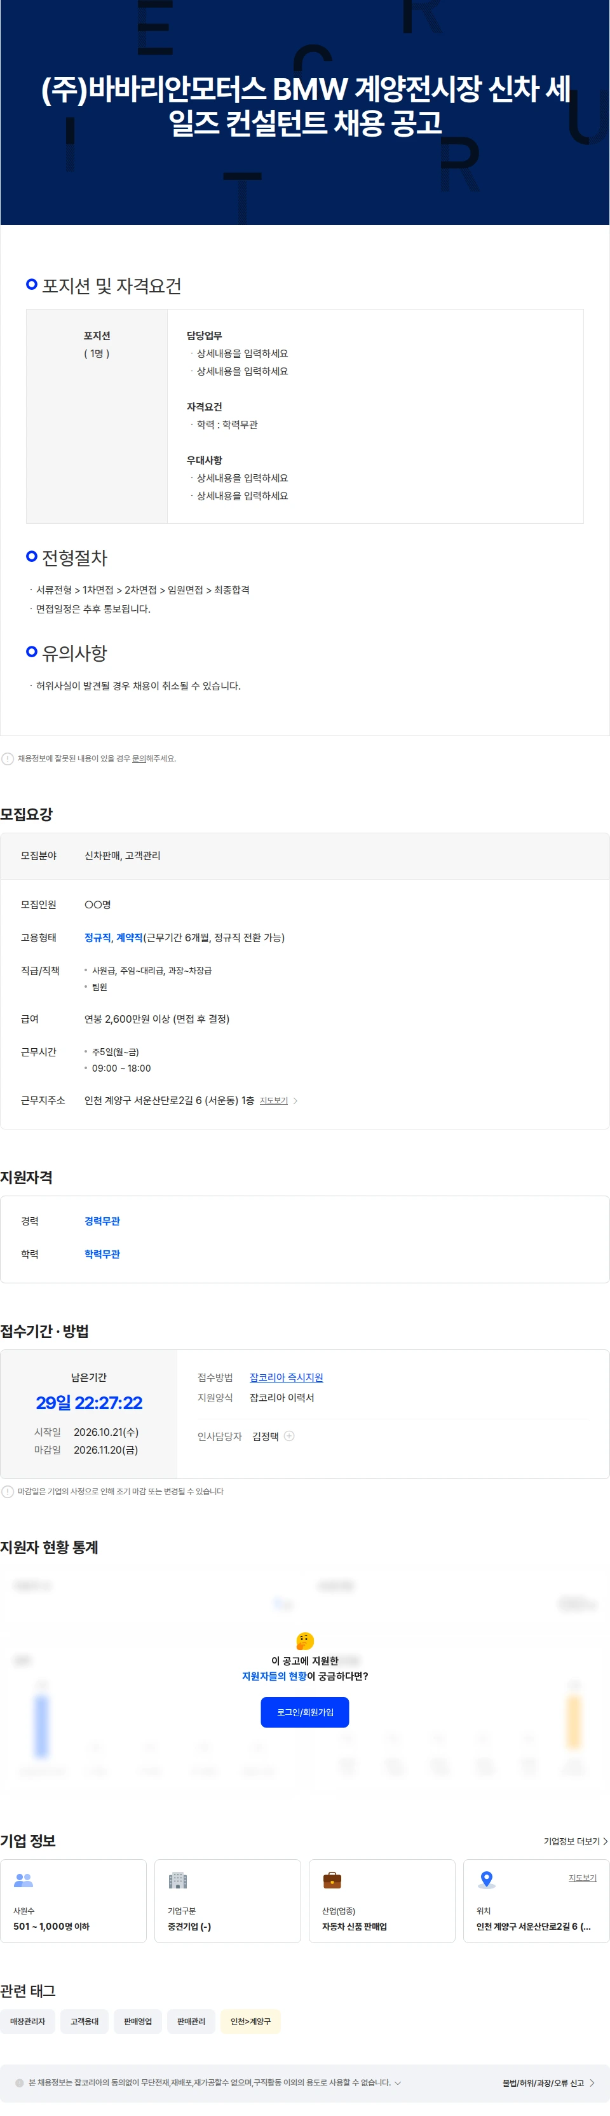This screenshot has height=2116, width=610.
Task: Click the employees icon in 사원수 card
Action: [x=24, y=1880]
